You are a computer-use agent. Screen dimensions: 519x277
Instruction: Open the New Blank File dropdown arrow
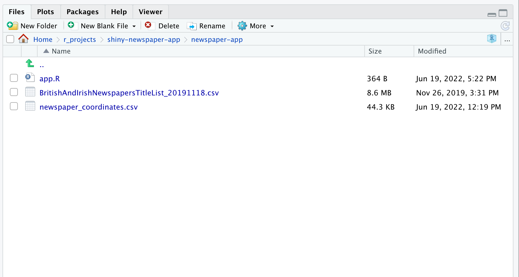134,26
